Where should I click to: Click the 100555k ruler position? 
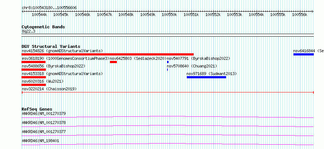pos(278,15)
